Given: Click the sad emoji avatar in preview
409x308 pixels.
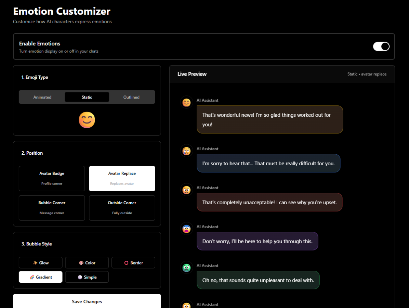Looking at the screenshot, I should pos(186,151).
